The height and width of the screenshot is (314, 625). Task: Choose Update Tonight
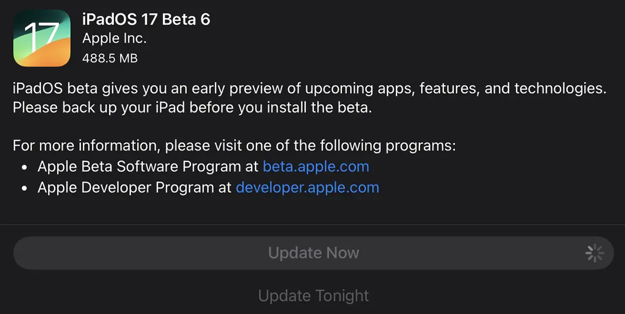pos(314,296)
